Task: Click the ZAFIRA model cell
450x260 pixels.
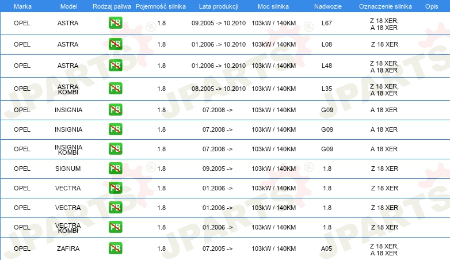Action: click(x=68, y=249)
